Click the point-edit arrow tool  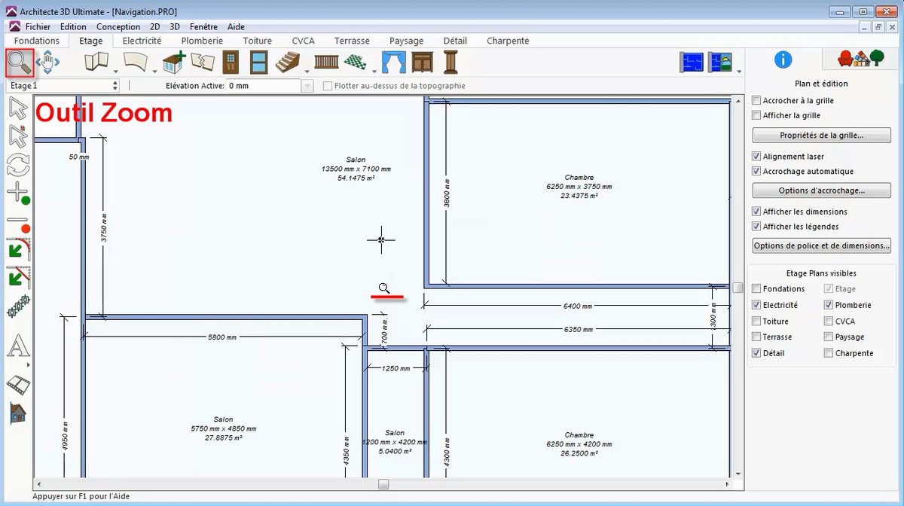coord(18,136)
